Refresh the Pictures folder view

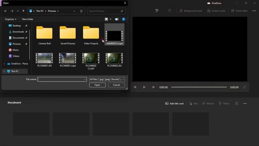tap(81, 11)
